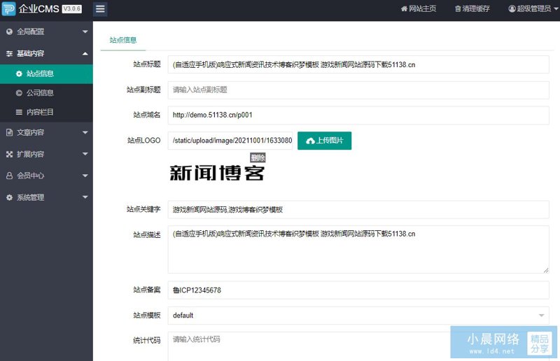
Task: Click the 站点备案 field label
Action: coord(147,290)
